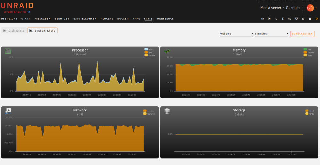
Task: Click the logout icon
Action: click(x=269, y=19)
